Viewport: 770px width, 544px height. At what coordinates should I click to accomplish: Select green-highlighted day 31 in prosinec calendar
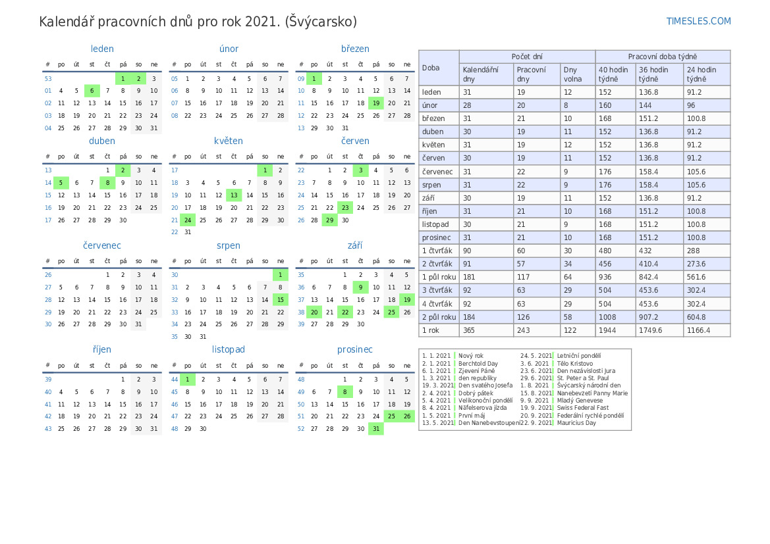pos(376,428)
